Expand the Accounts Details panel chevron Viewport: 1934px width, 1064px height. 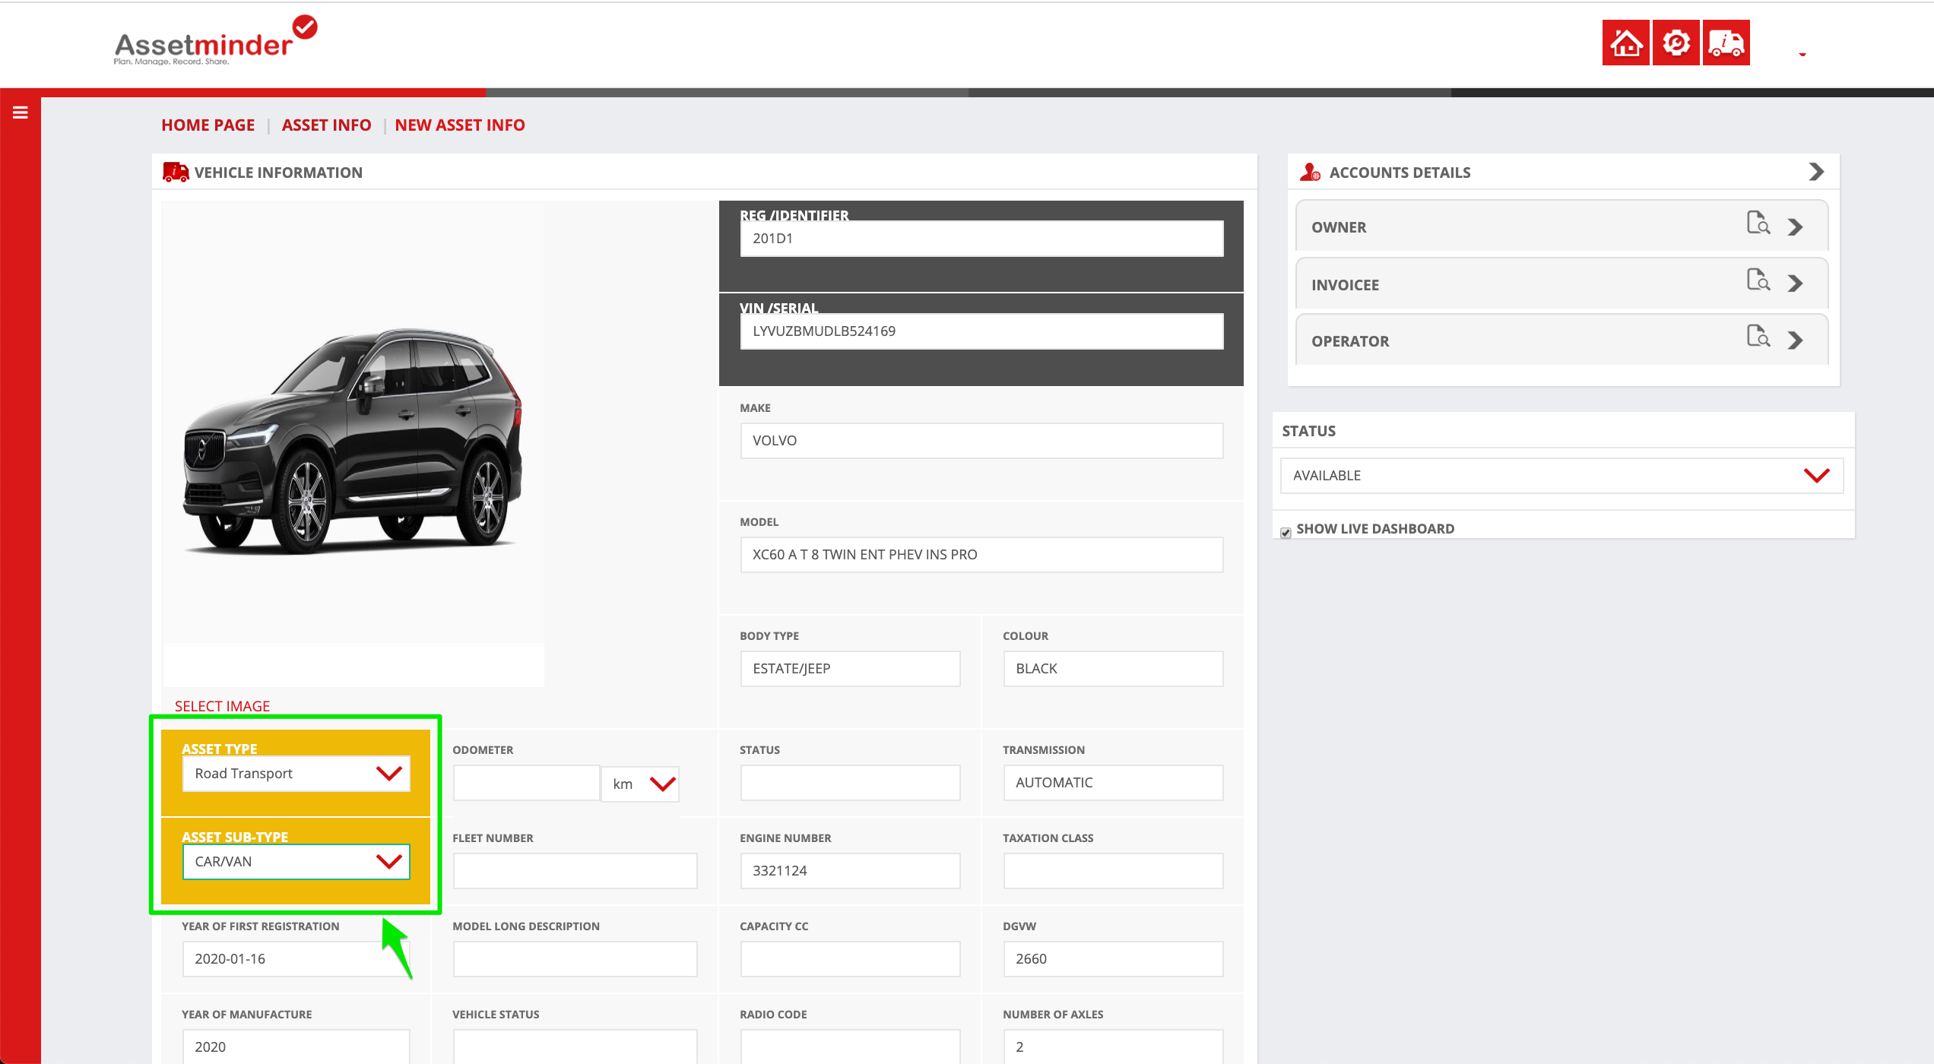coord(1816,172)
